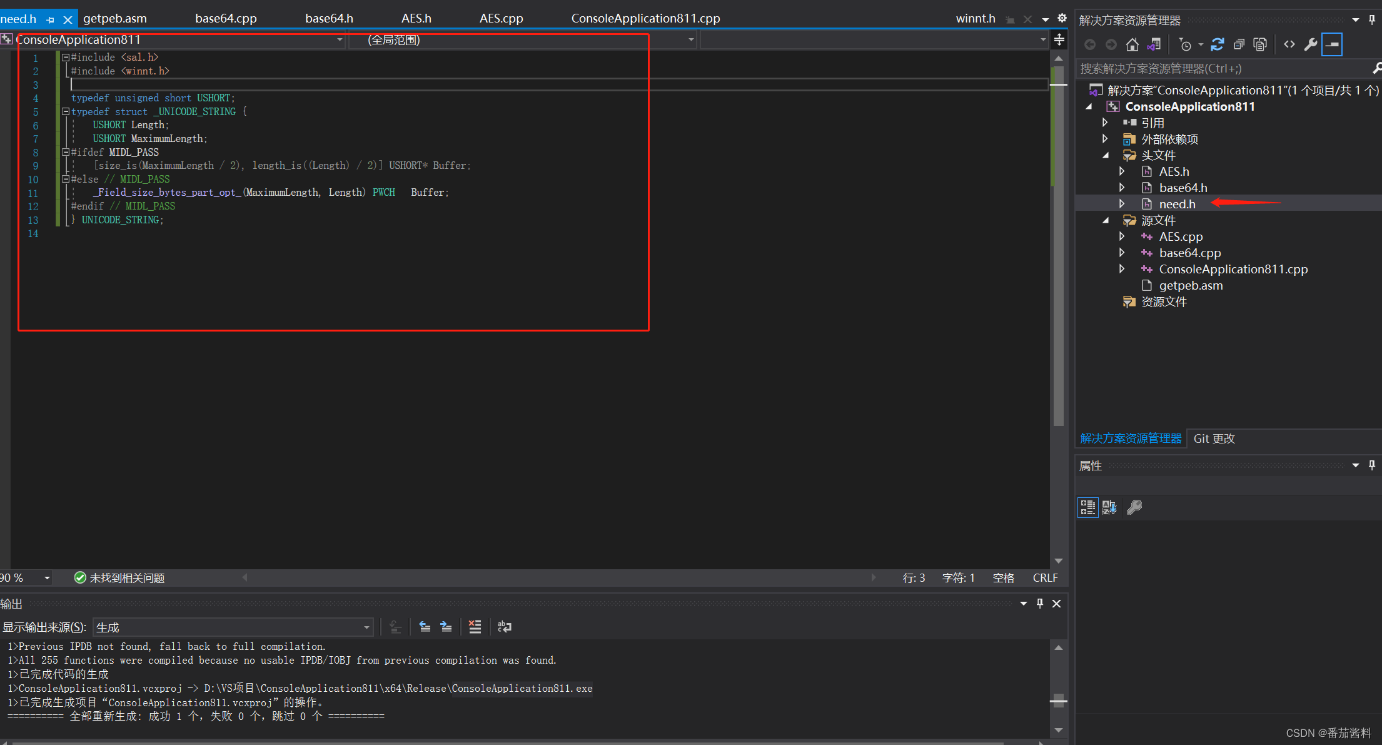This screenshot has width=1382, height=745.
Task: Collapse the ConsoleApplication811 project node
Action: click(x=1089, y=107)
